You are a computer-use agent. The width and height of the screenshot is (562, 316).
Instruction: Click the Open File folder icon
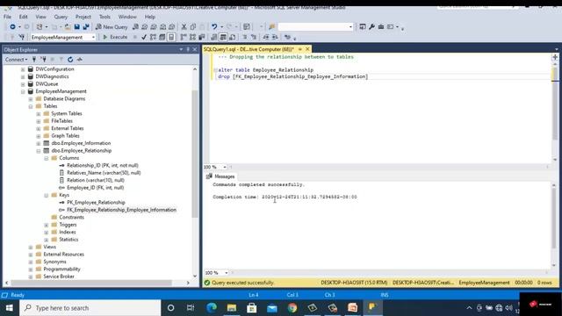click(x=68, y=27)
